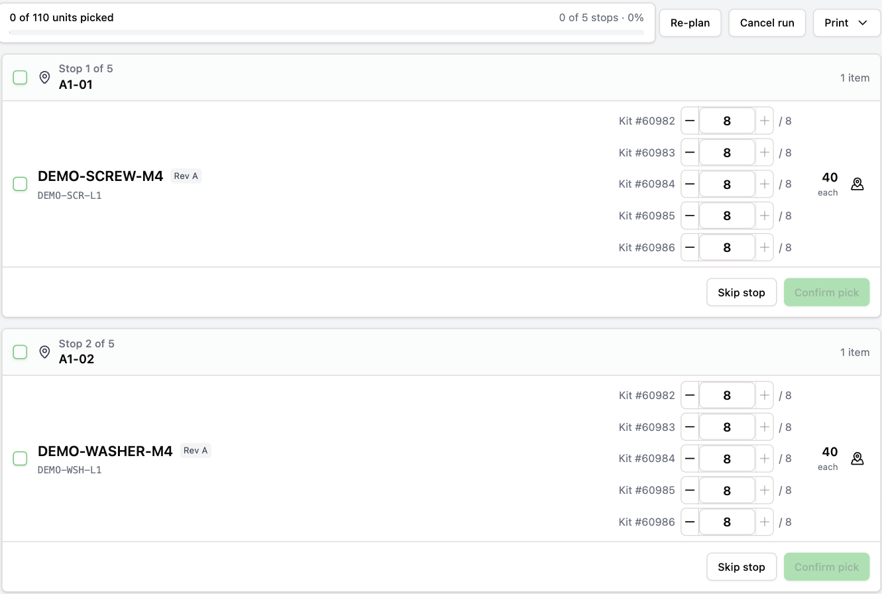The image size is (882, 594).
Task: Increase Kit #60986 quantity for DEMO-WASHER-M4
Action: (x=765, y=522)
